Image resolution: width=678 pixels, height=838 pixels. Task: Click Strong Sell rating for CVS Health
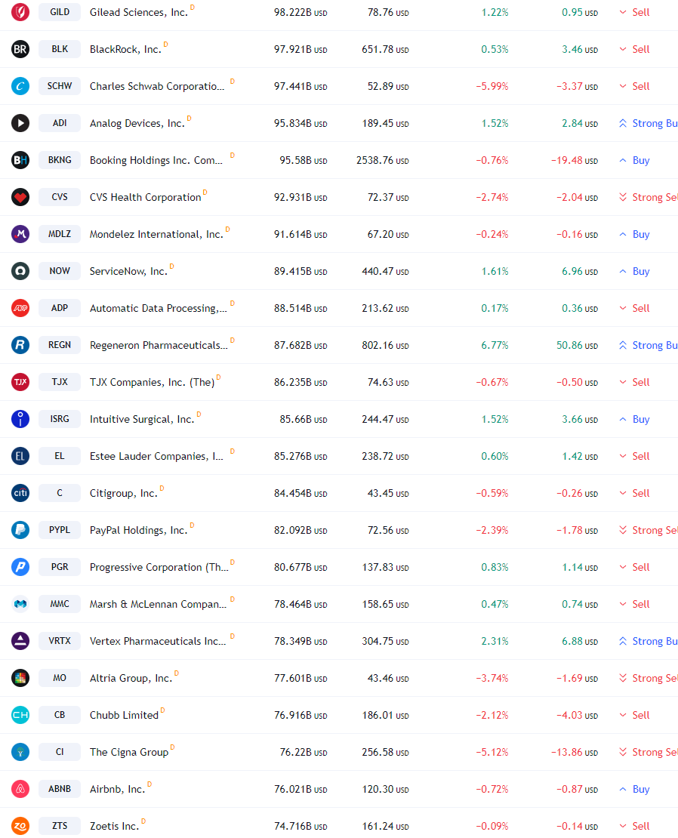click(x=648, y=197)
